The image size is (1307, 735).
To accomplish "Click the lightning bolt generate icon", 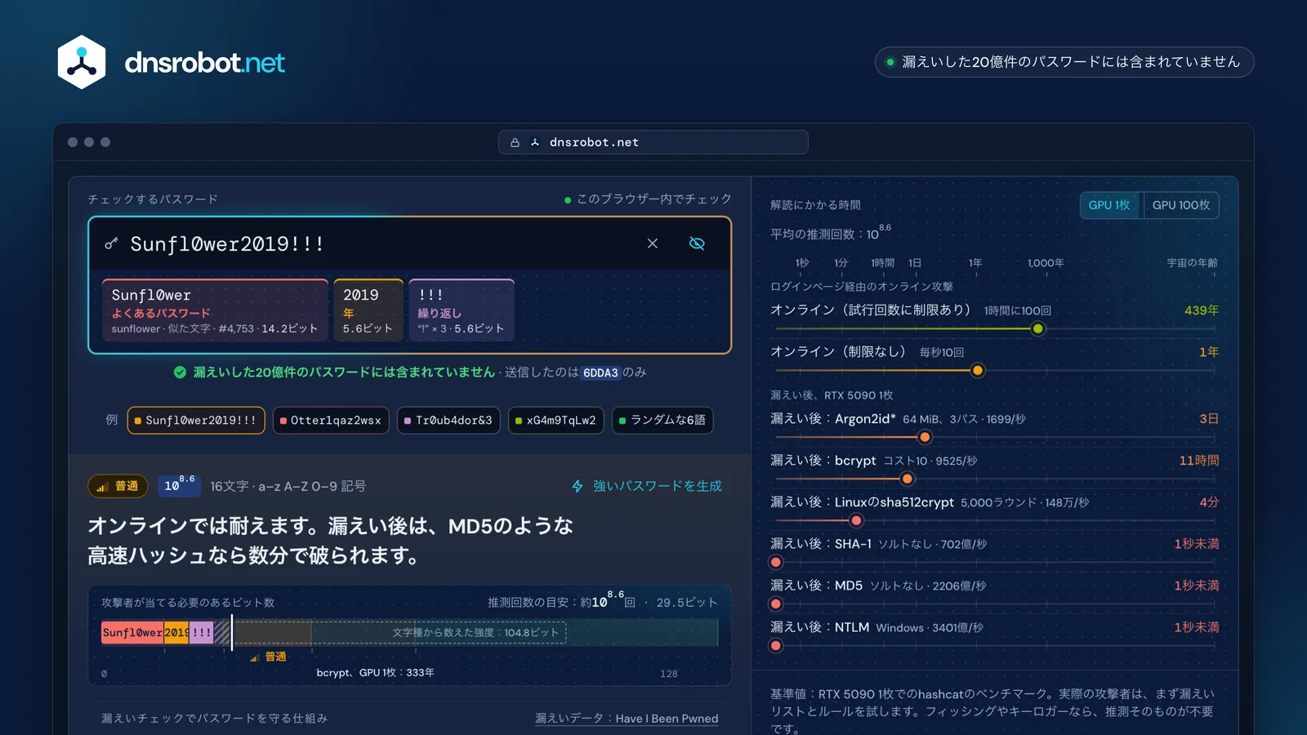I will pyautogui.click(x=578, y=486).
